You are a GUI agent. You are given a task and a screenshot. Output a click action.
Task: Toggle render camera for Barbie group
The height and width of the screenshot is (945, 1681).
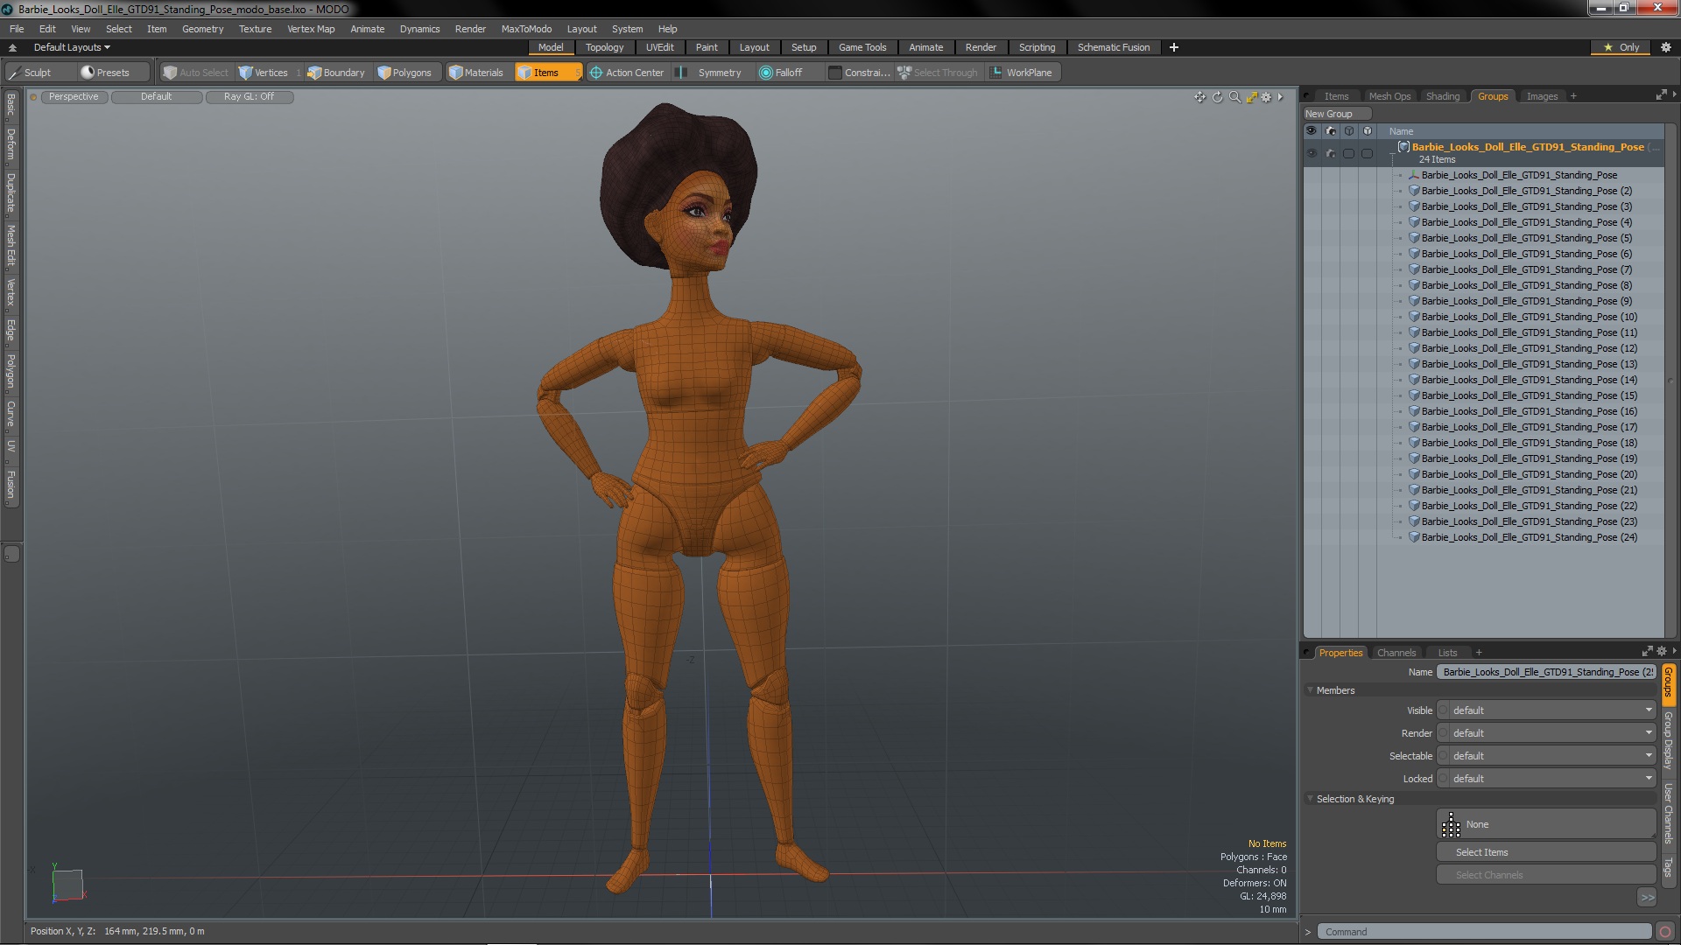(x=1331, y=154)
